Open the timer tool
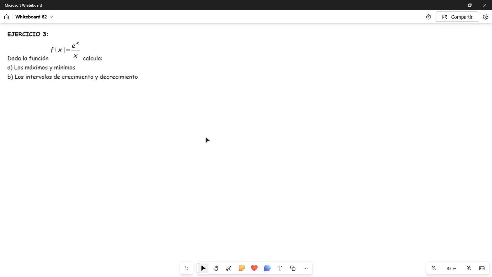Screen dimensions: 492x277 point(428,17)
